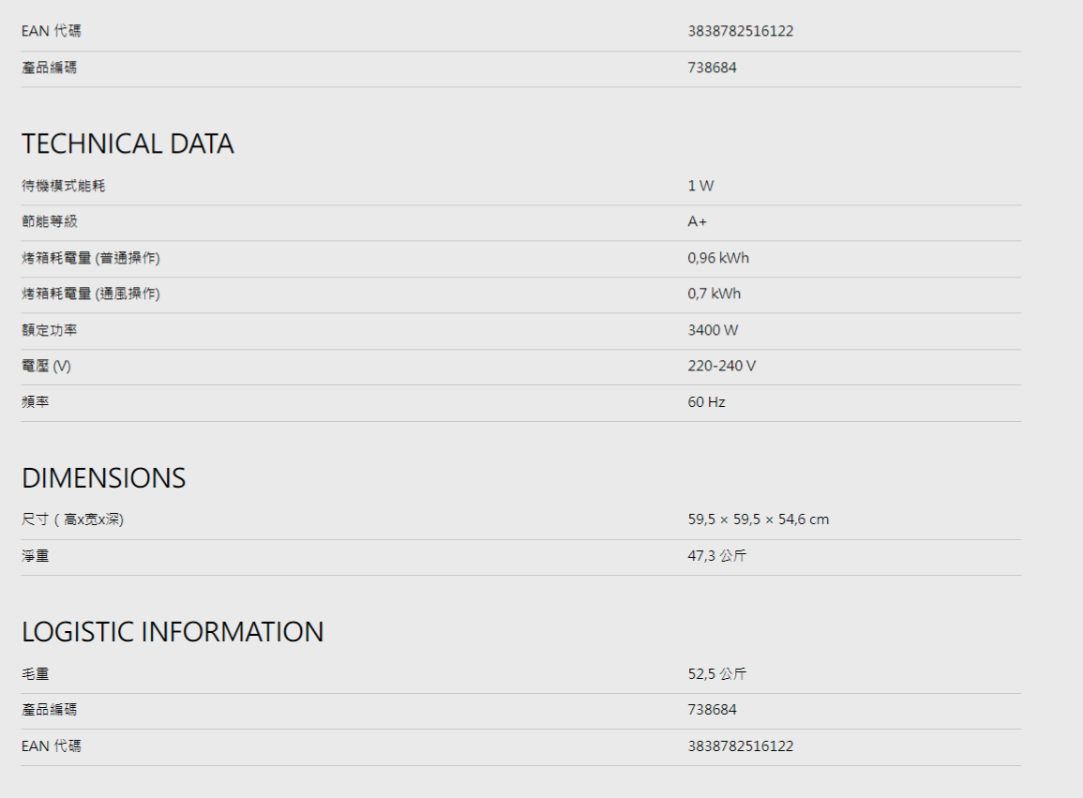Click the "47,3 公斤" net weight value

click(x=716, y=556)
